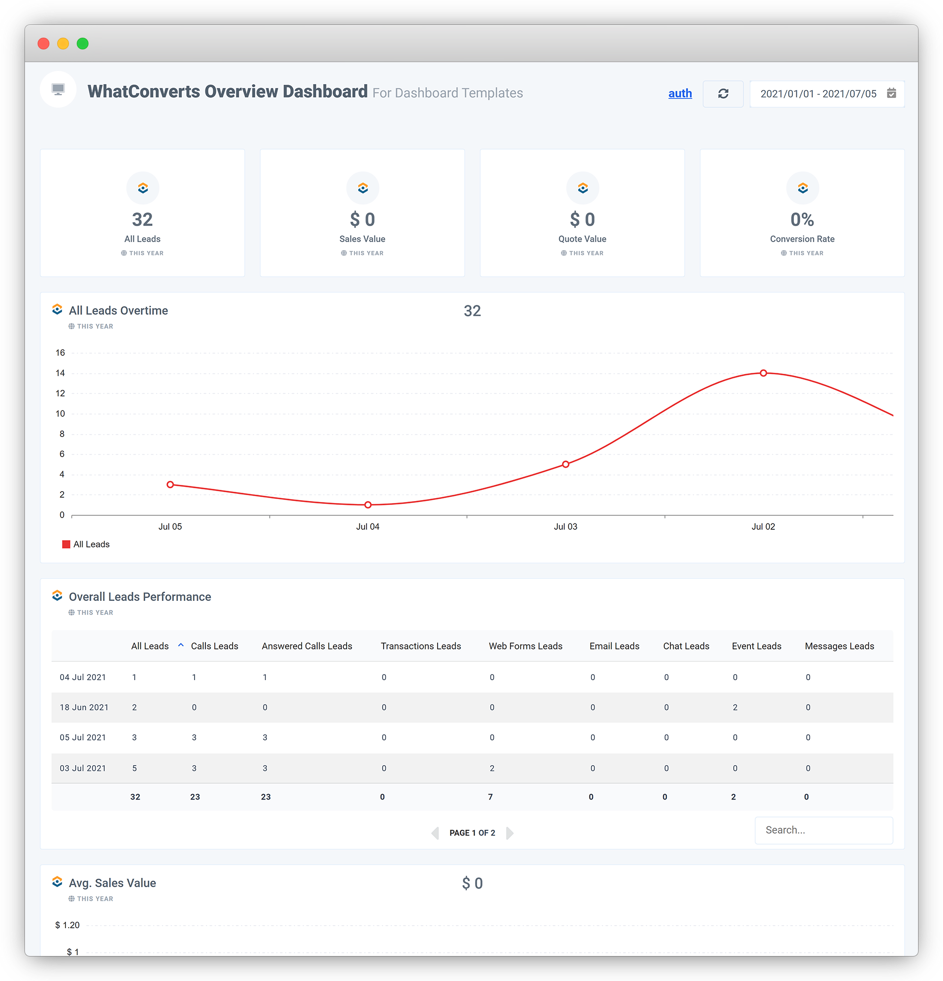Image resolution: width=943 pixels, height=981 pixels.
Task: Click total 7 in Web Forms Leads column
Action: (x=490, y=797)
